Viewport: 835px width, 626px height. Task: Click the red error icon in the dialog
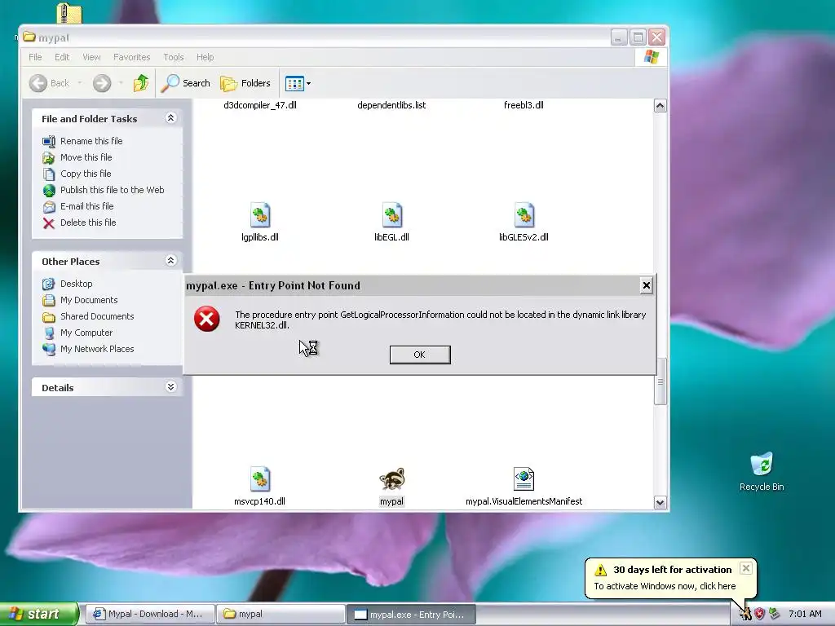pyautogui.click(x=206, y=319)
